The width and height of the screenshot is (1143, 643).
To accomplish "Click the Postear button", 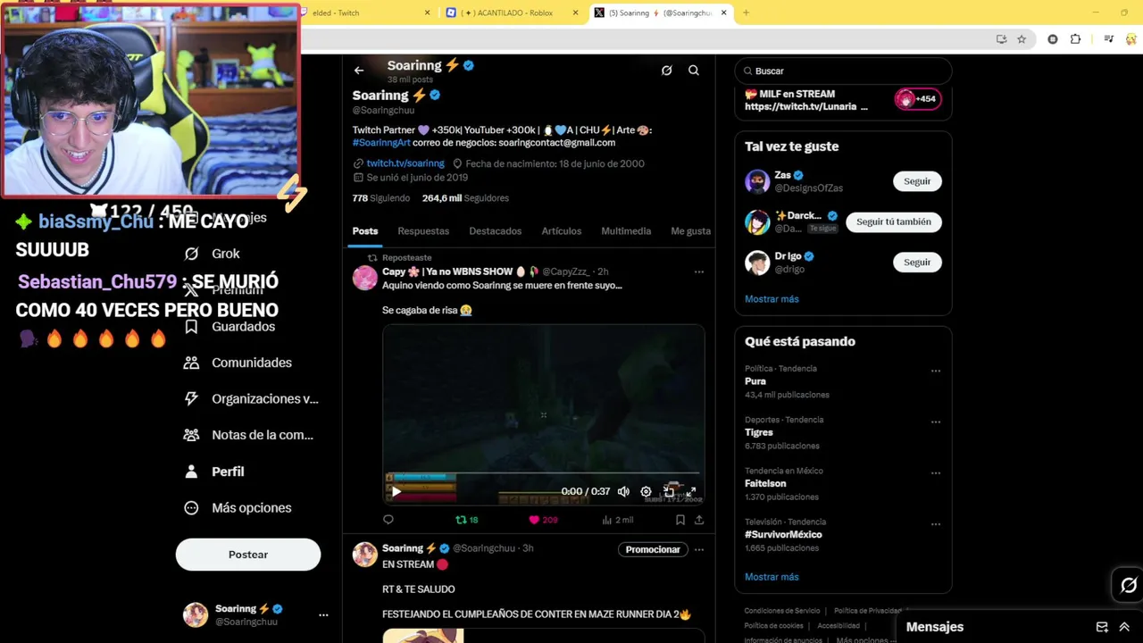I will tap(248, 555).
